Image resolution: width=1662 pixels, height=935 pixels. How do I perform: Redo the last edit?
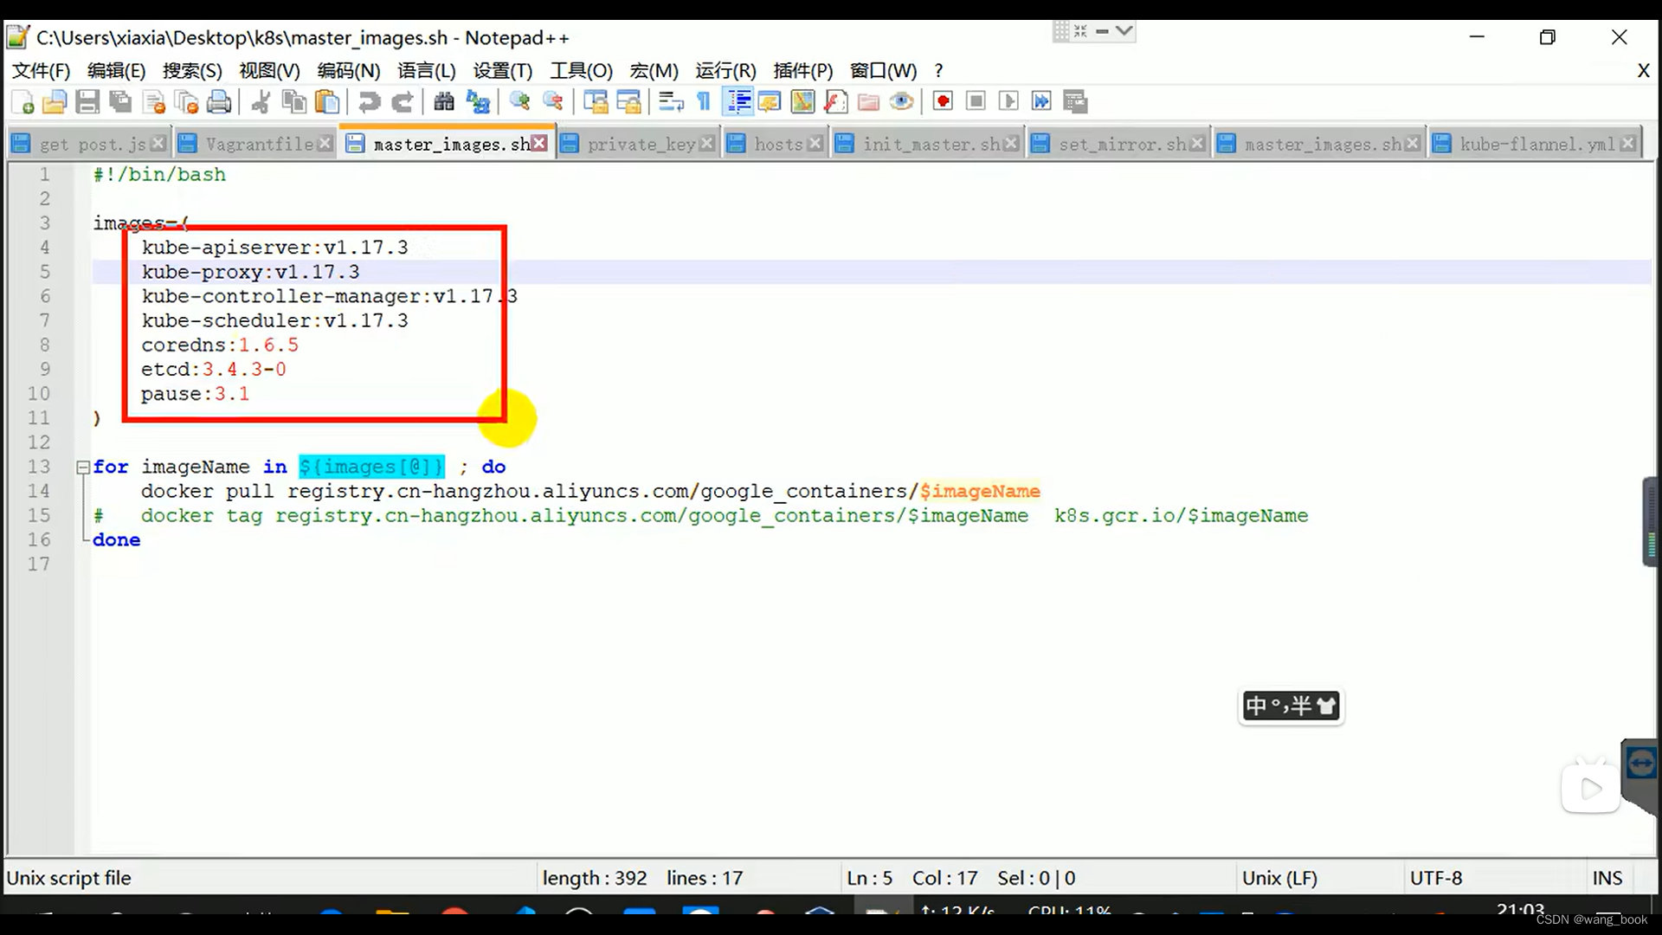coord(402,102)
